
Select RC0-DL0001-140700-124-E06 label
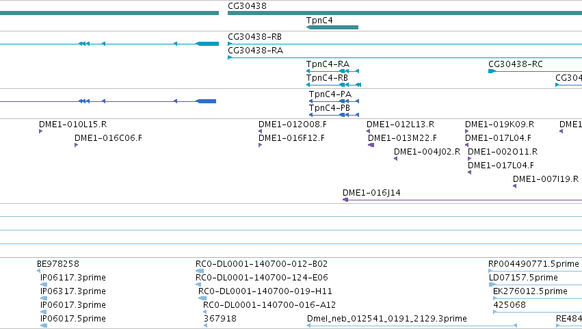[x=262, y=278]
